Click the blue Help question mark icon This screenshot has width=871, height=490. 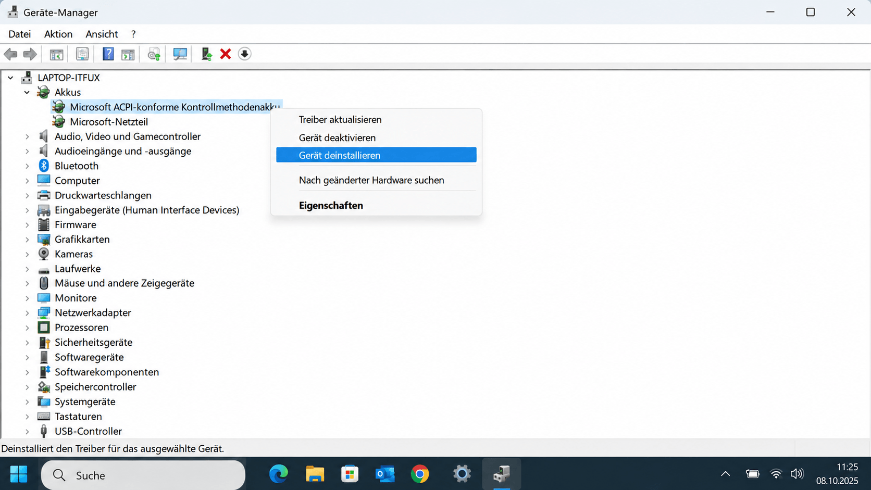[x=108, y=54]
